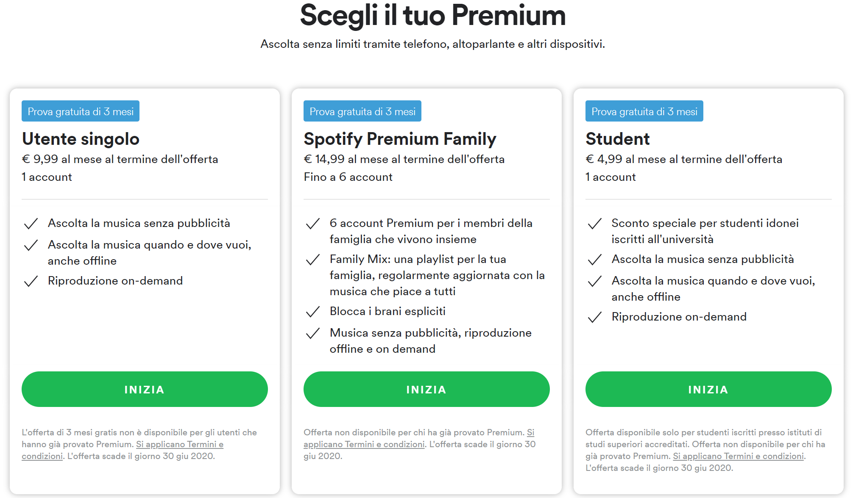Click the free trial badge on Premium Family
The height and width of the screenshot is (498, 853).
362,111
